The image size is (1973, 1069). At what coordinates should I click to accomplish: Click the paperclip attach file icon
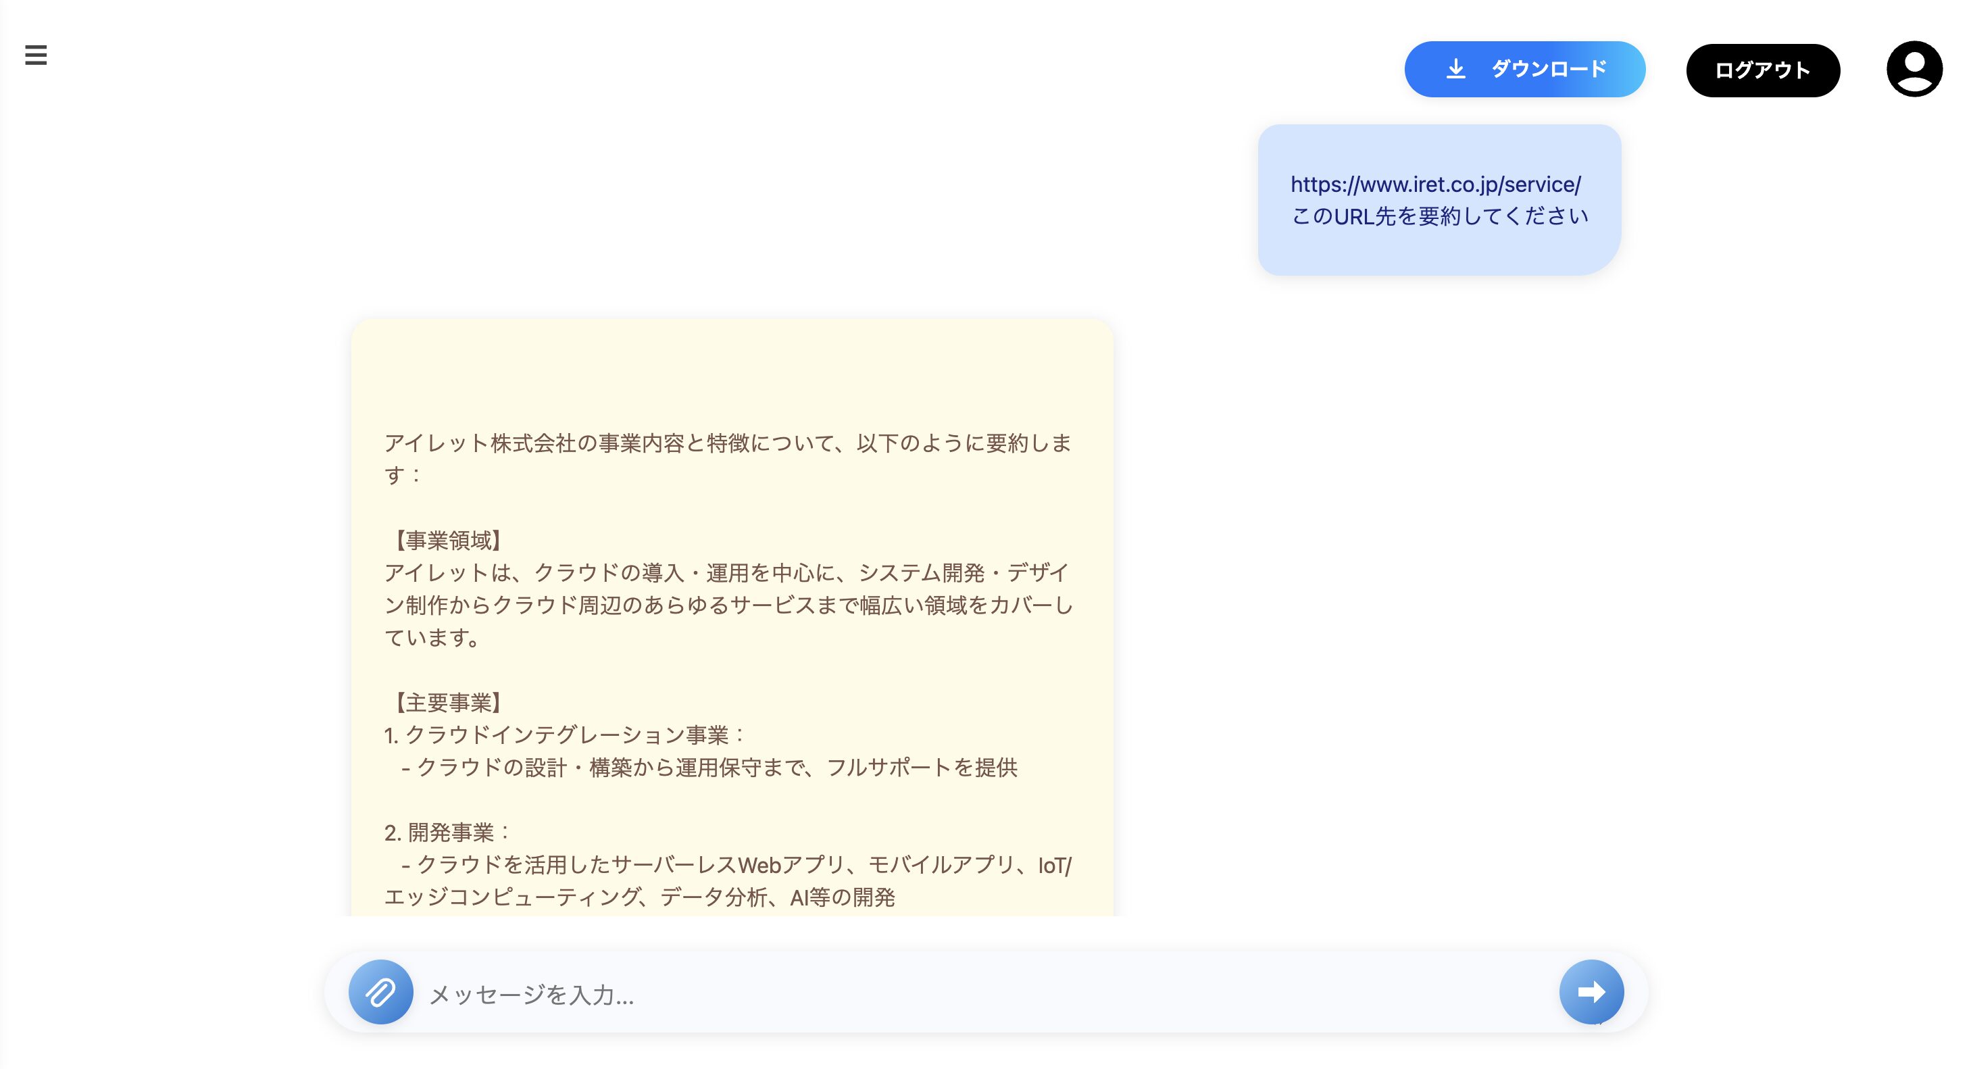(380, 992)
